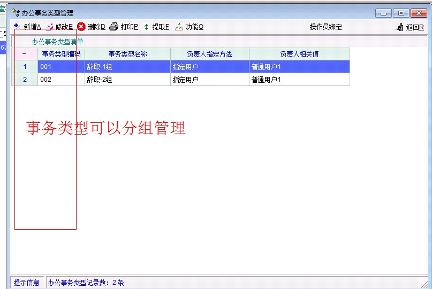Click the 返回 (Return) exit icon
The width and height of the screenshot is (432, 289).
coord(399,27)
